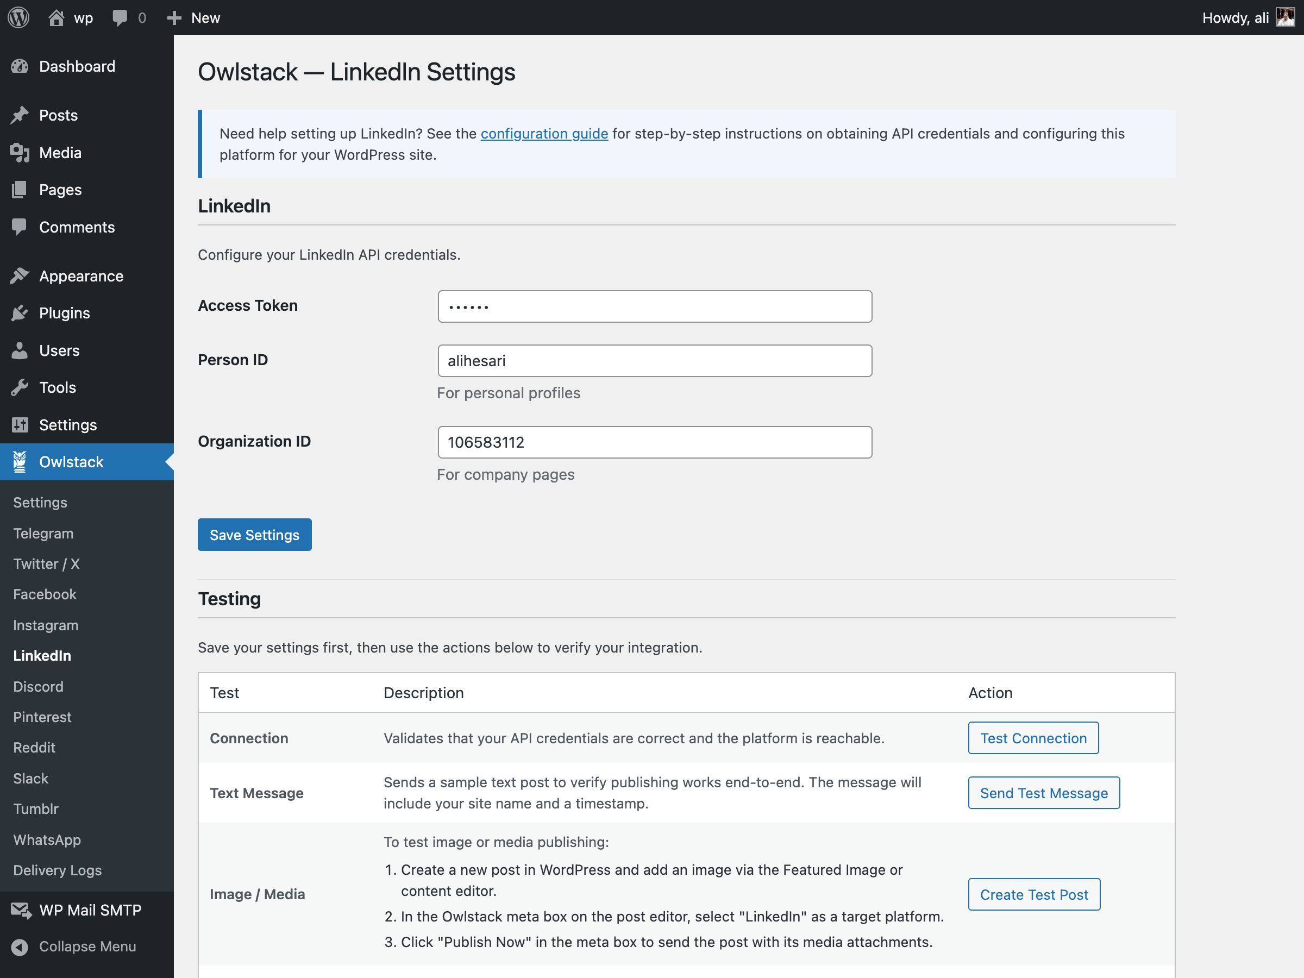Viewport: 1304px width, 978px height.
Task: Click the WordPress logo icon
Action: point(19,18)
